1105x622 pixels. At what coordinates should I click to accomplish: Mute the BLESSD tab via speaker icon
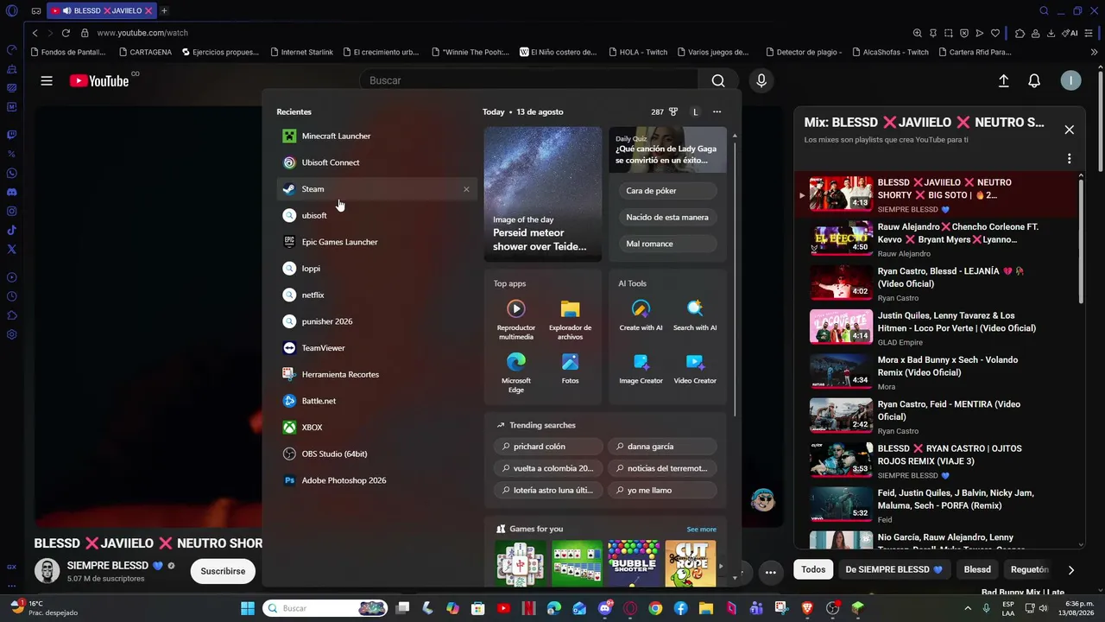[x=66, y=10]
